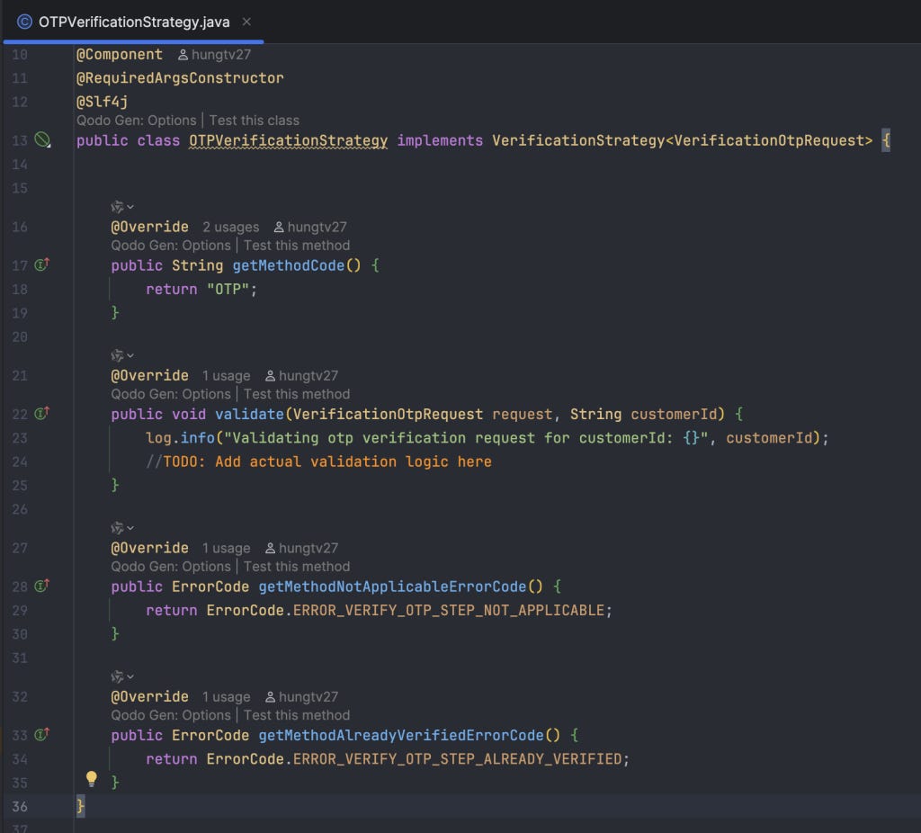Click 'Qodo Gen: Options' above the class declaration
This screenshot has width=921, height=833.
click(137, 121)
